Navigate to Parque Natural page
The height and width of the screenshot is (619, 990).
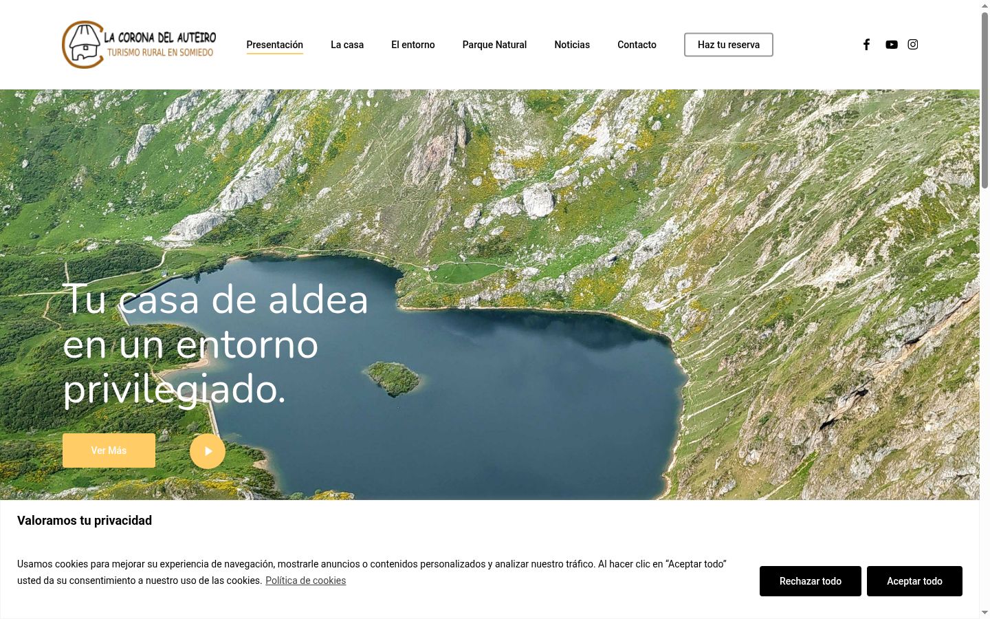pos(494,45)
